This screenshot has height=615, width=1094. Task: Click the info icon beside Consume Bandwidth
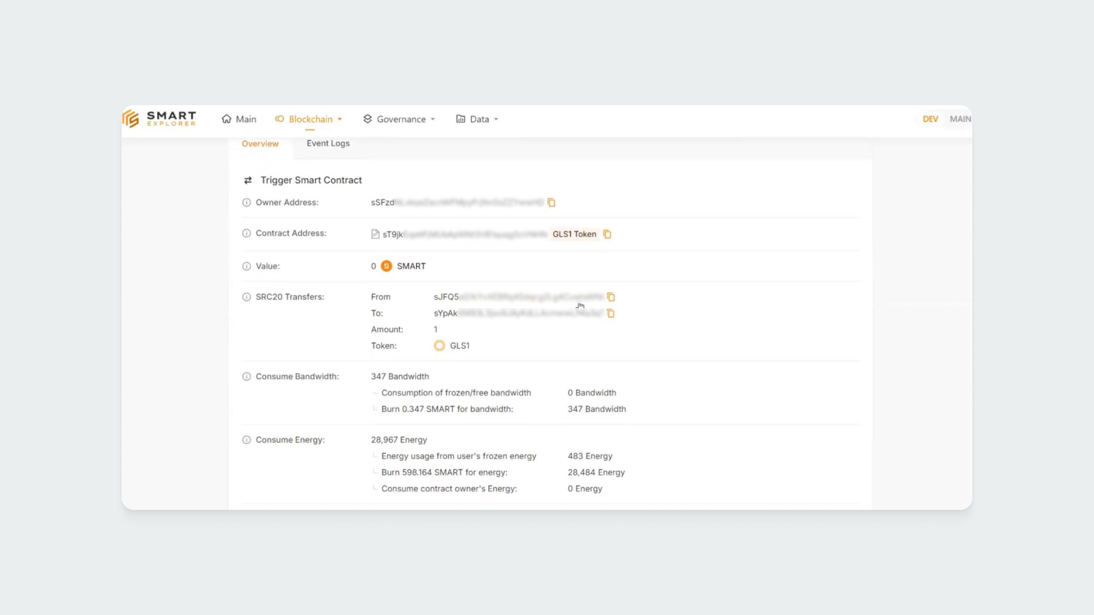[x=247, y=377]
